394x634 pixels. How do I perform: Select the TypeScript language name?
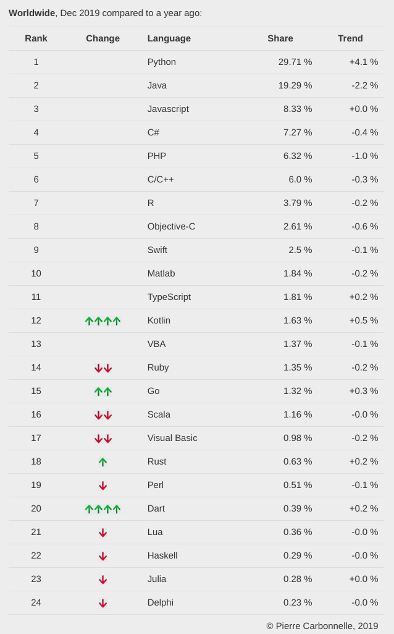coord(169,297)
